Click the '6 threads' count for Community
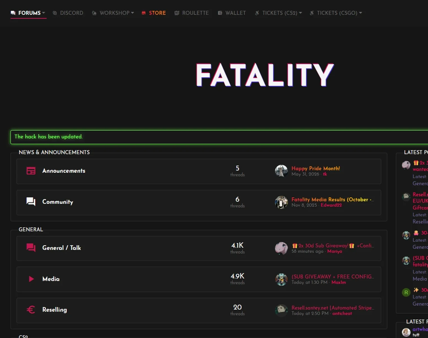This screenshot has width=428, height=338. point(237,202)
